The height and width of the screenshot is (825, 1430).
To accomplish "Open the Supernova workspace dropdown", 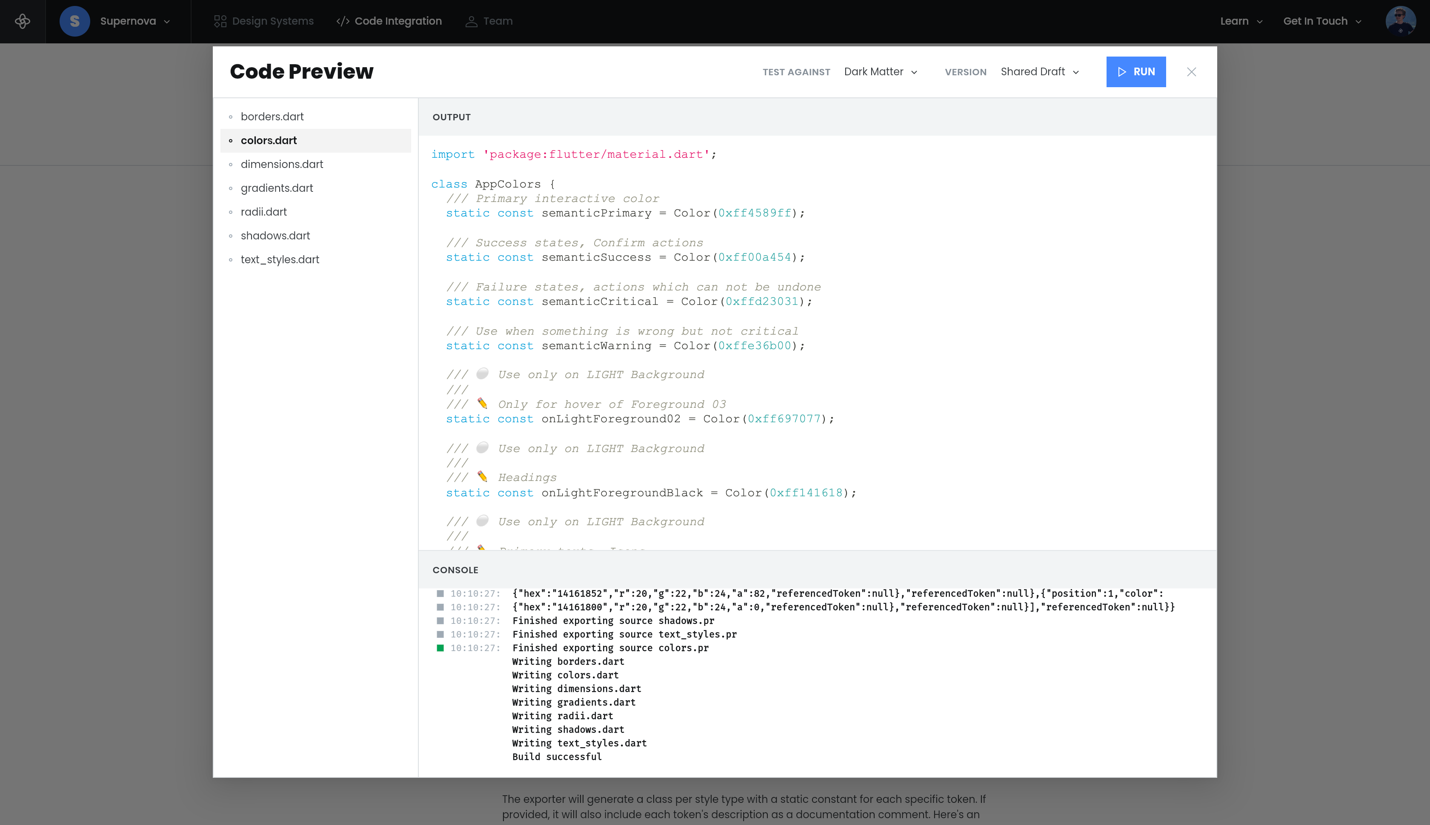I will click(135, 21).
